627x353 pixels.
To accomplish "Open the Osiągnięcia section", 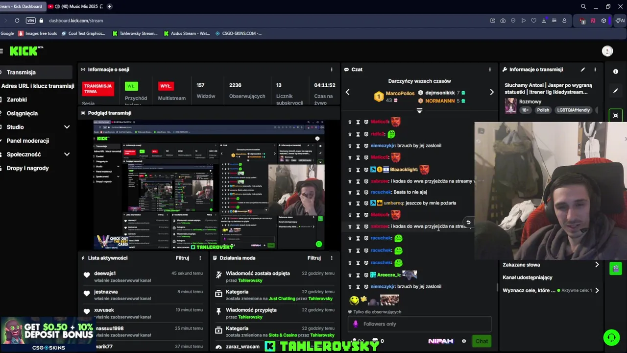I will point(22,113).
